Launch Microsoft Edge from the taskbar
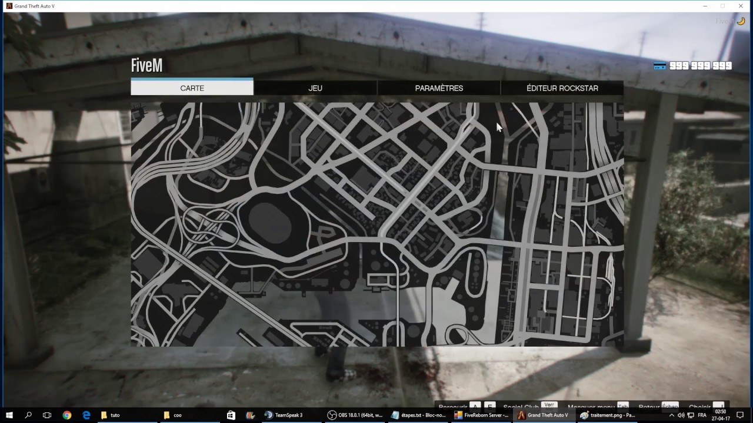The image size is (753, 423). pyautogui.click(x=86, y=415)
